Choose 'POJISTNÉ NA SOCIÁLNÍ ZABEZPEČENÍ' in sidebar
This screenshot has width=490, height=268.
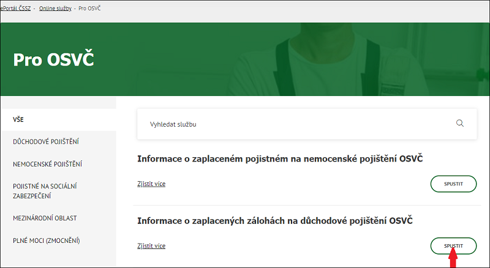(45, 191)
